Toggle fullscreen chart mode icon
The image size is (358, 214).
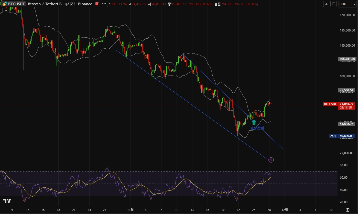coord(333,4)
